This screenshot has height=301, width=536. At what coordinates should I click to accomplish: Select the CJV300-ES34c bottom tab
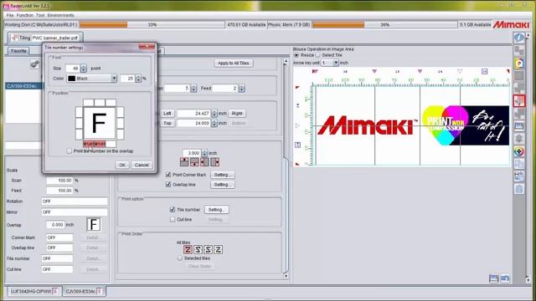[84, 292]
